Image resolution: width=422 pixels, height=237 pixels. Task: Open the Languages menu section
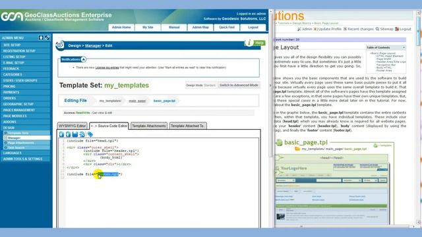pos(25,153)
